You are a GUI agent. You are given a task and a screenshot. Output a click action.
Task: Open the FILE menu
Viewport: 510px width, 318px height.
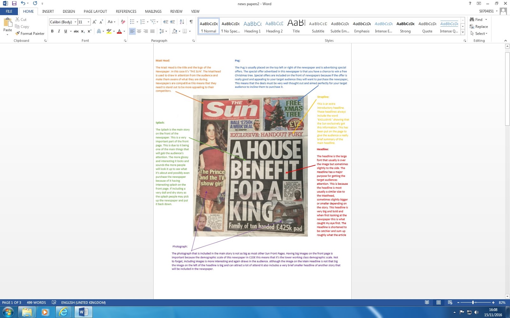tap(9, 11)
